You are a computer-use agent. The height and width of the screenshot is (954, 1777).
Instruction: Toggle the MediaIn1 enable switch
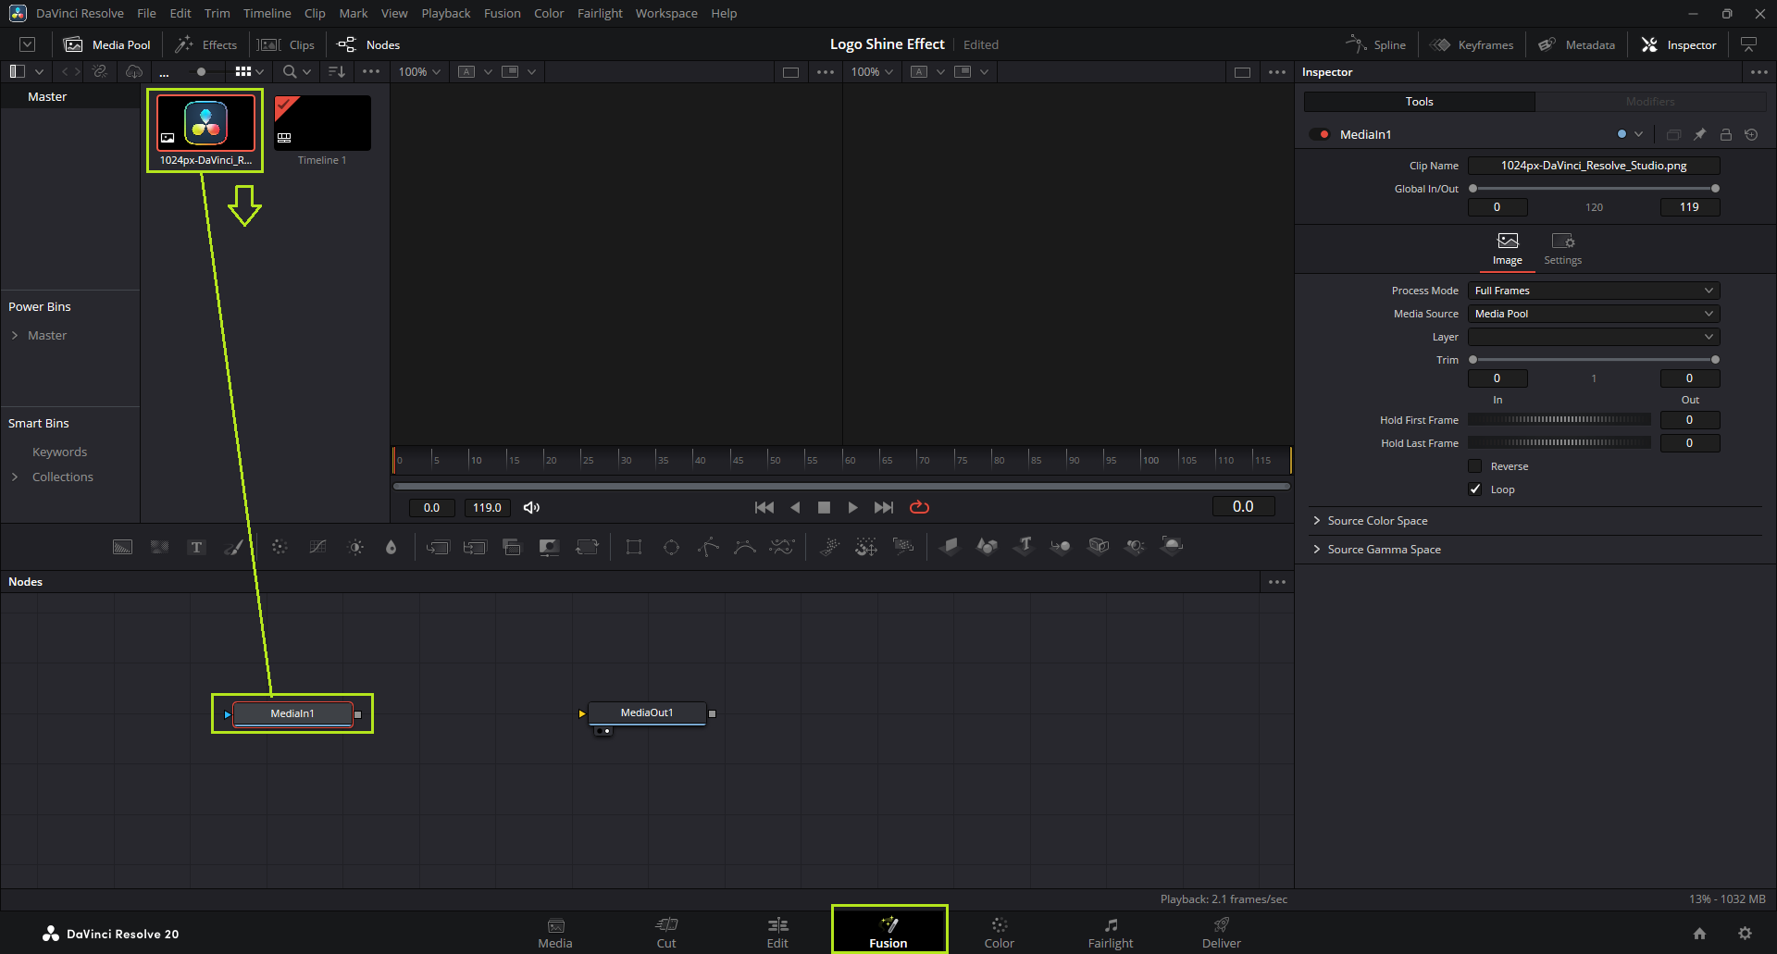pyautogui.click(x=1320, y=134)
